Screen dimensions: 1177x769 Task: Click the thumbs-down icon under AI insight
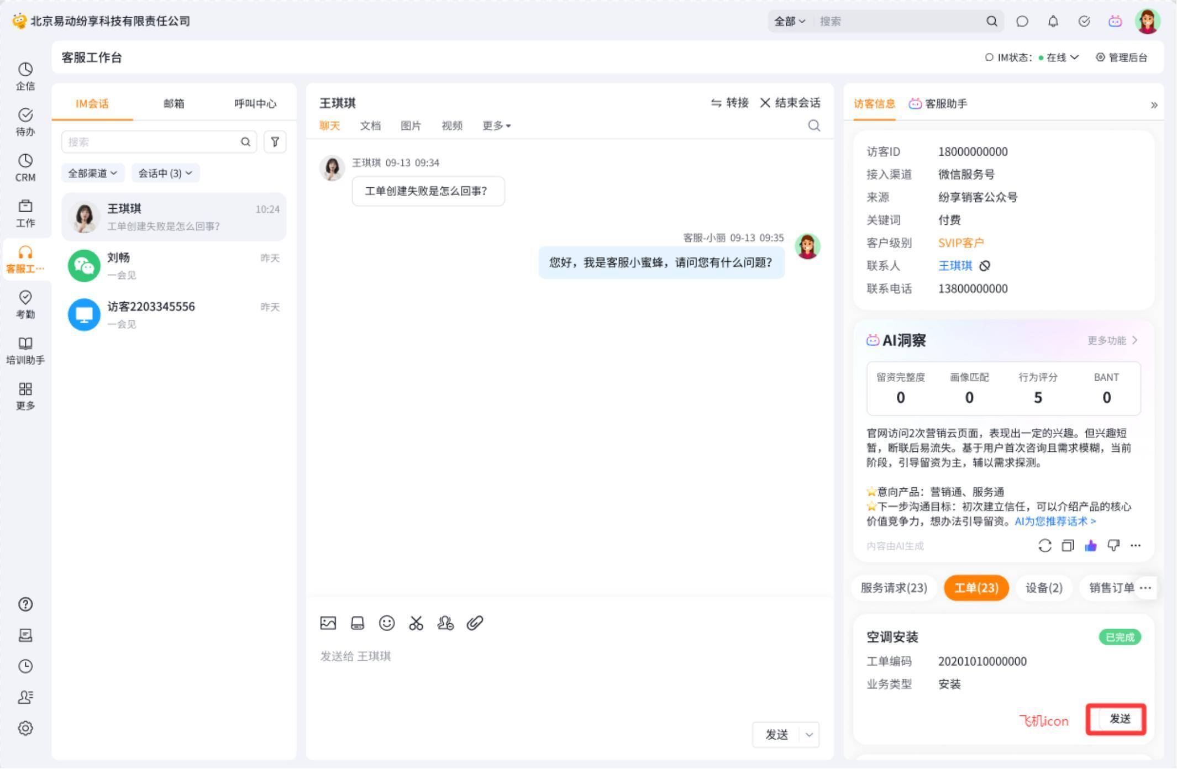[x=1113, y=546]
